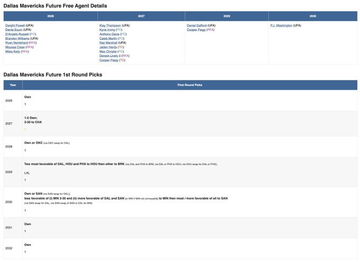
Task: Click 'Own' text in the 2032 picks row
Action: tap(28, 245)
